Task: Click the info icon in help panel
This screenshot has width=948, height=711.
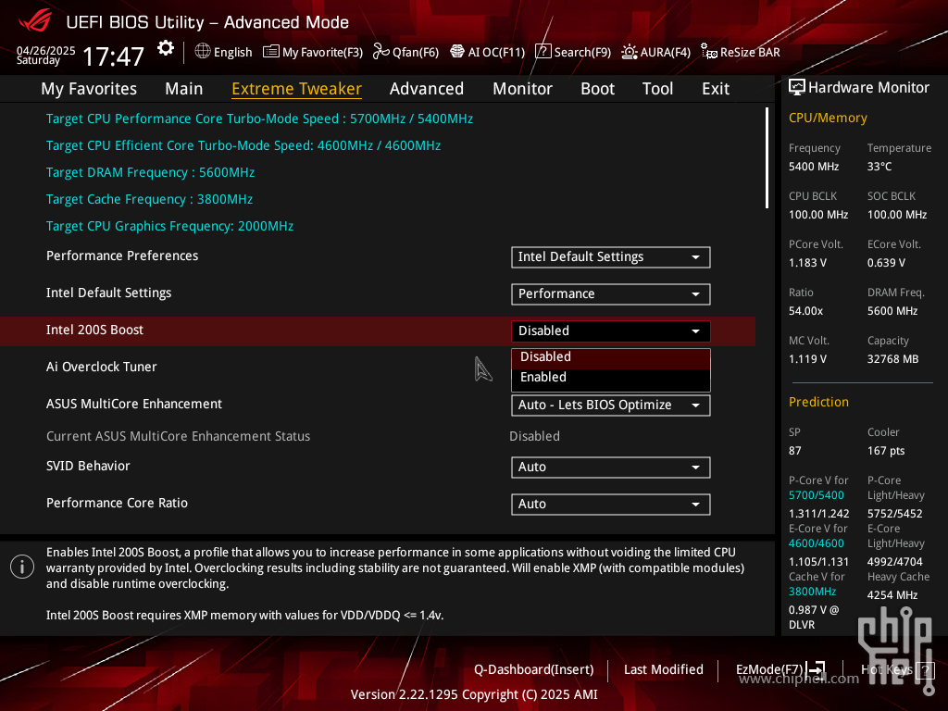Action: (x=22, y=568)
